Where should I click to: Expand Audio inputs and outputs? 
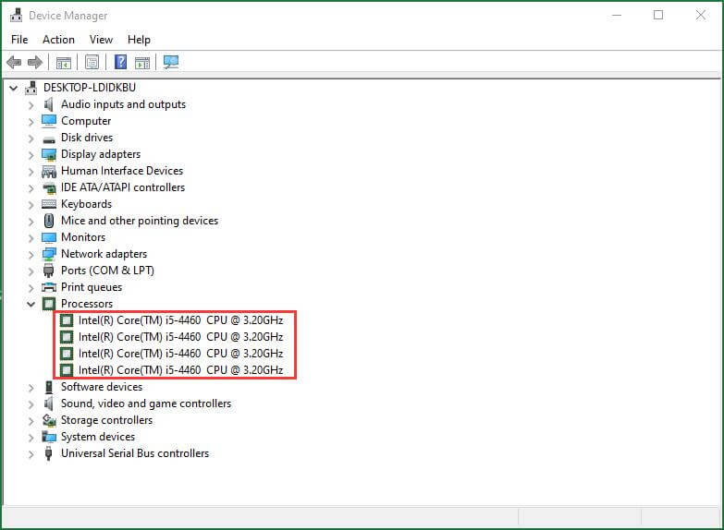31,105
